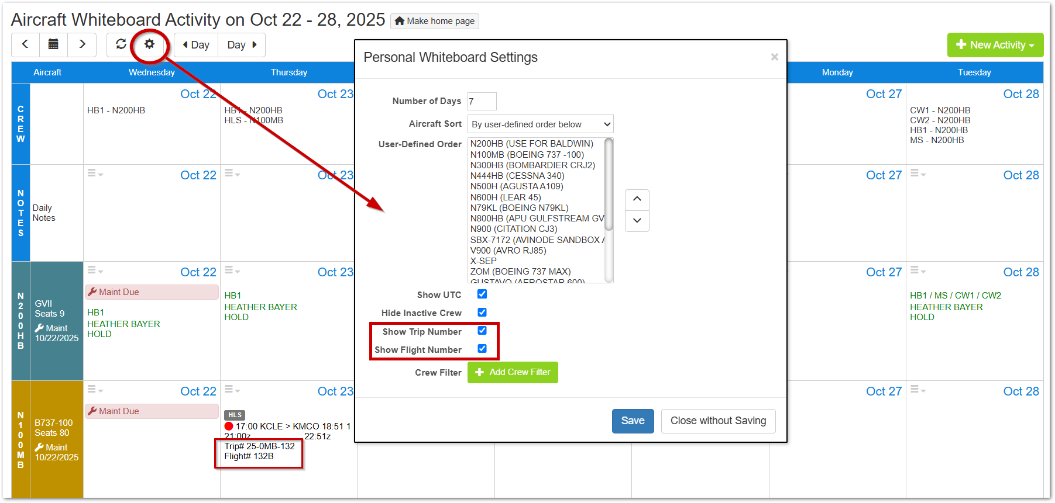Toggle the Show UTC checkbox

tap(482, 294)
